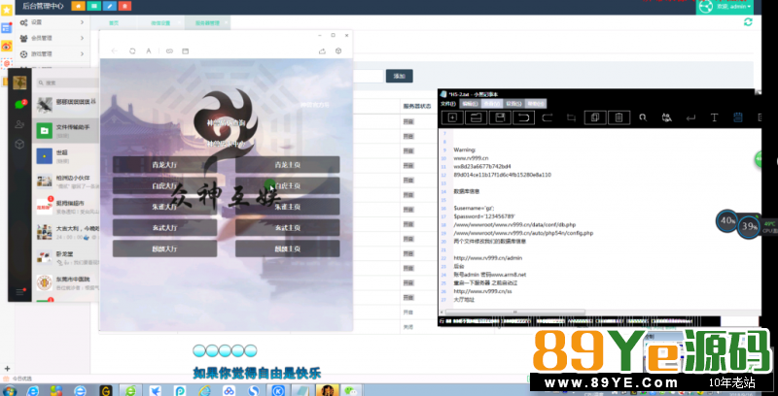The width and height of the screenshot is (778, 396).
Task: Open the WeChat contacts icon
Action: (19, 124)
